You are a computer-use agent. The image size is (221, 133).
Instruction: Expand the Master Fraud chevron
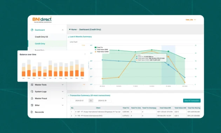point(62,98)
